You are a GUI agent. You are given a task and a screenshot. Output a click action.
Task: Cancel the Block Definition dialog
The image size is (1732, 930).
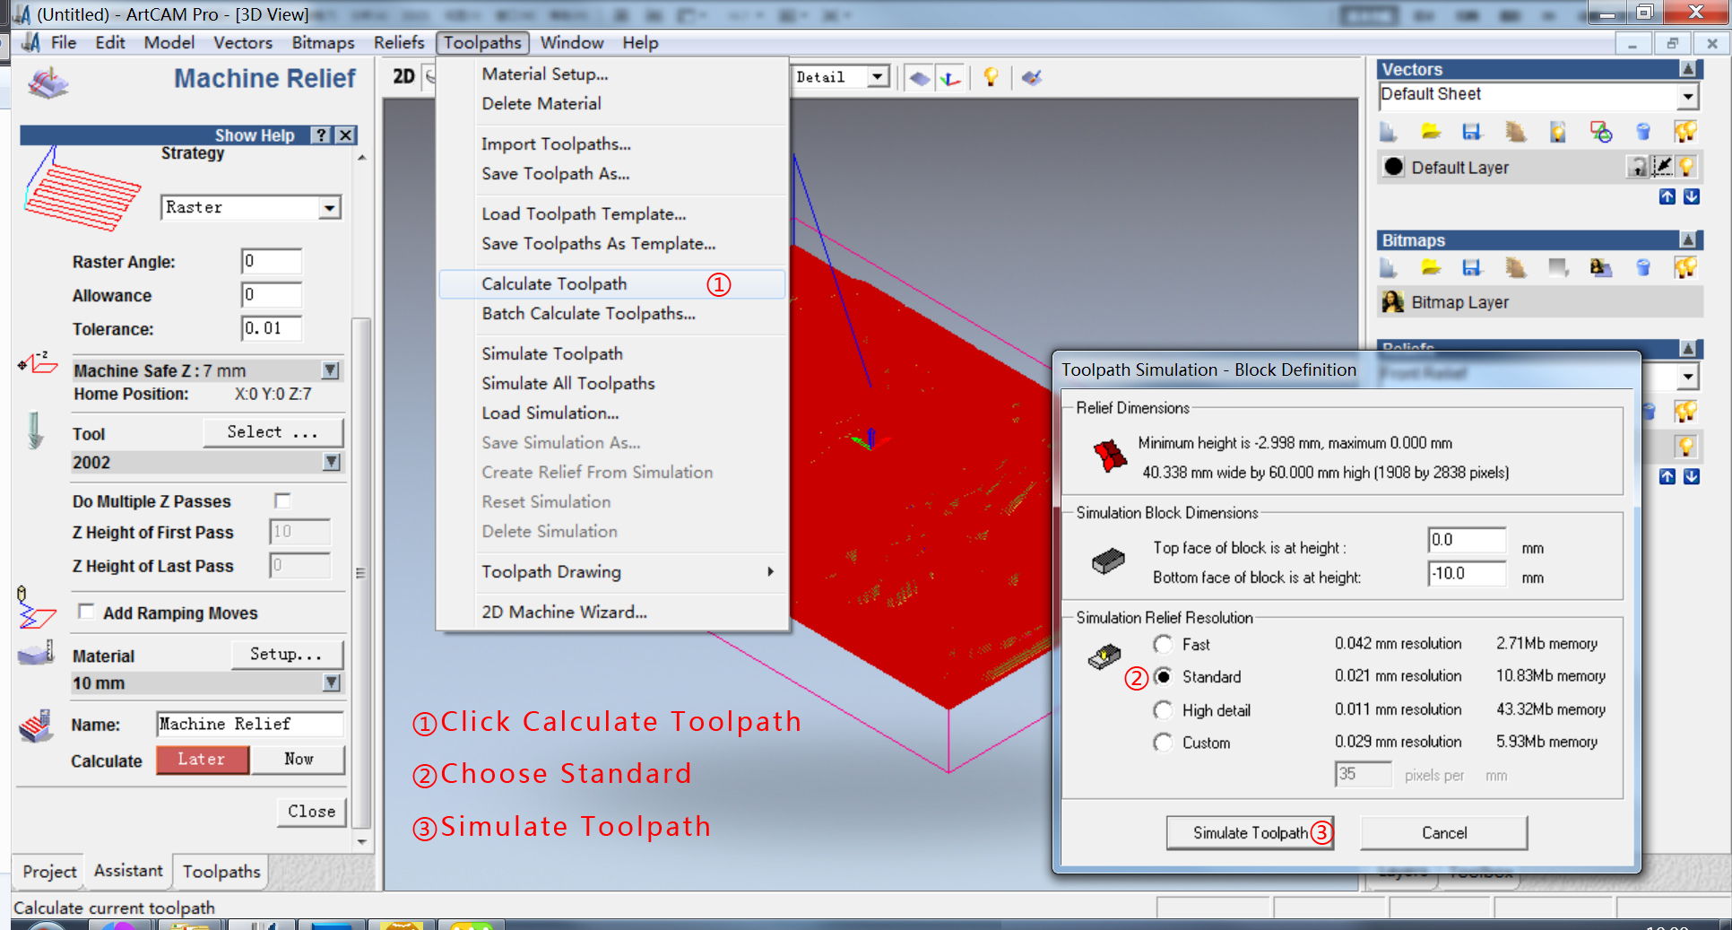point(1444,832)
